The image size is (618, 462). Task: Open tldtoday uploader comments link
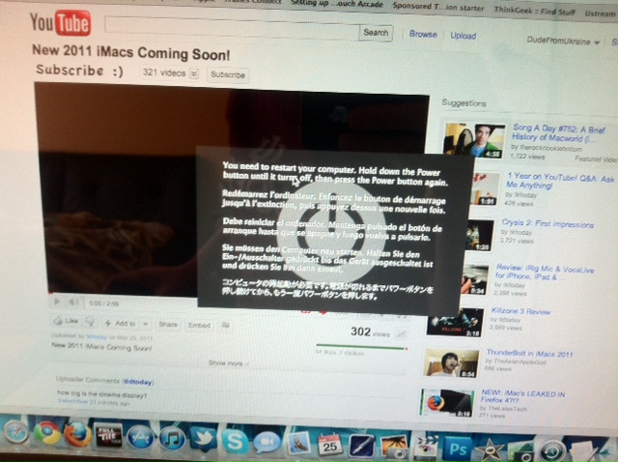click(138, 382)
